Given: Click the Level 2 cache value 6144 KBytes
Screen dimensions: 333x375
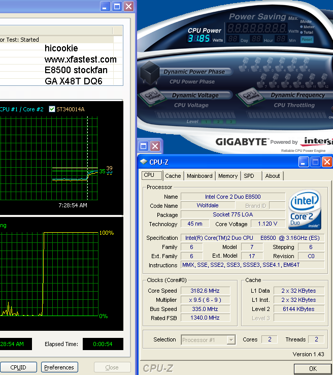Looking at the screenshot, I should (x=299, y=309).
